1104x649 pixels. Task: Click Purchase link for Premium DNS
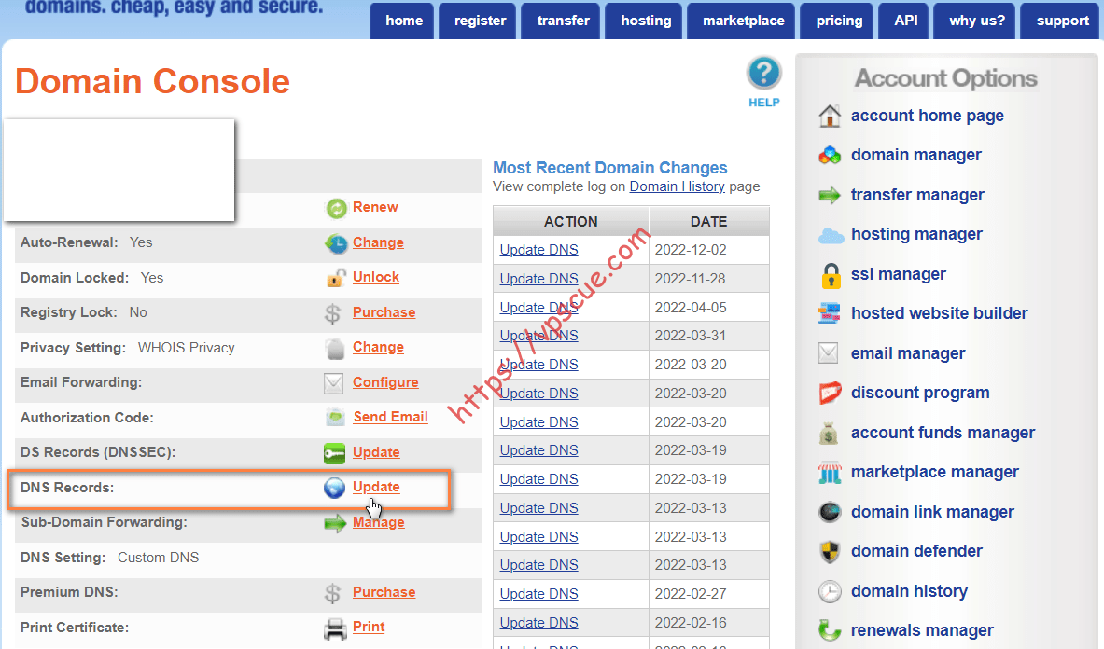(384, 592)
